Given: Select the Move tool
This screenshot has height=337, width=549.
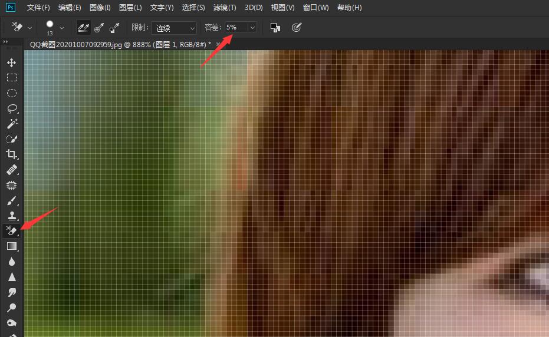Looking at the screenshot, I should click(x=12, y=62).
